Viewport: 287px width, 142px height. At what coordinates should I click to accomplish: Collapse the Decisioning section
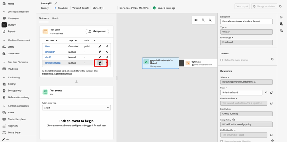point(4,77)
